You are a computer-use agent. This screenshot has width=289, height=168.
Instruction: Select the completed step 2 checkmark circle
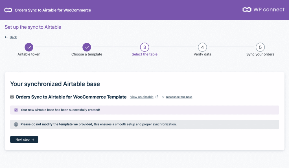point(87,47)
